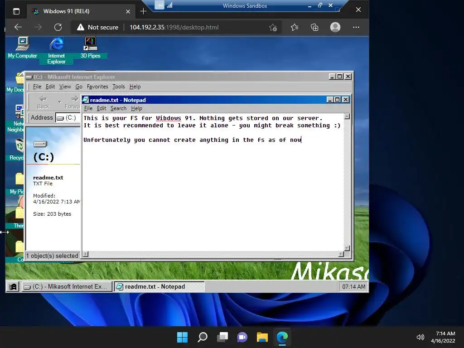Click the Wibdows 91 Start button

click(13, 286)
